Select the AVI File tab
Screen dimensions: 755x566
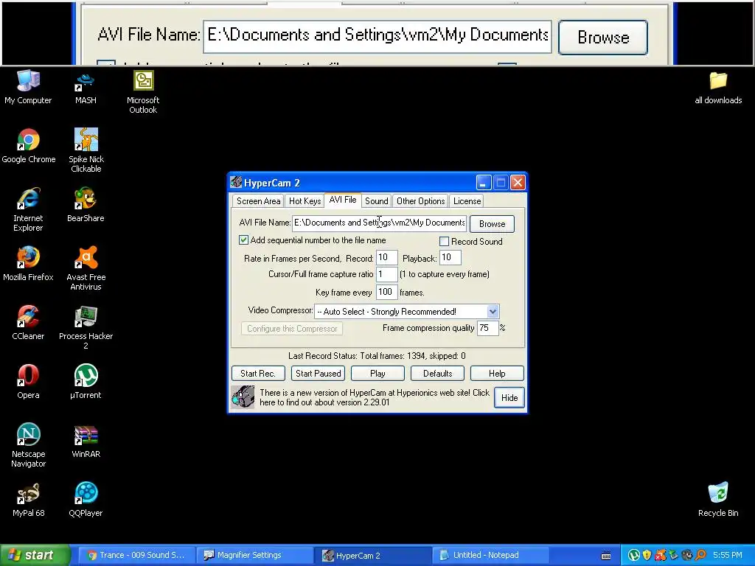[343, 200]
